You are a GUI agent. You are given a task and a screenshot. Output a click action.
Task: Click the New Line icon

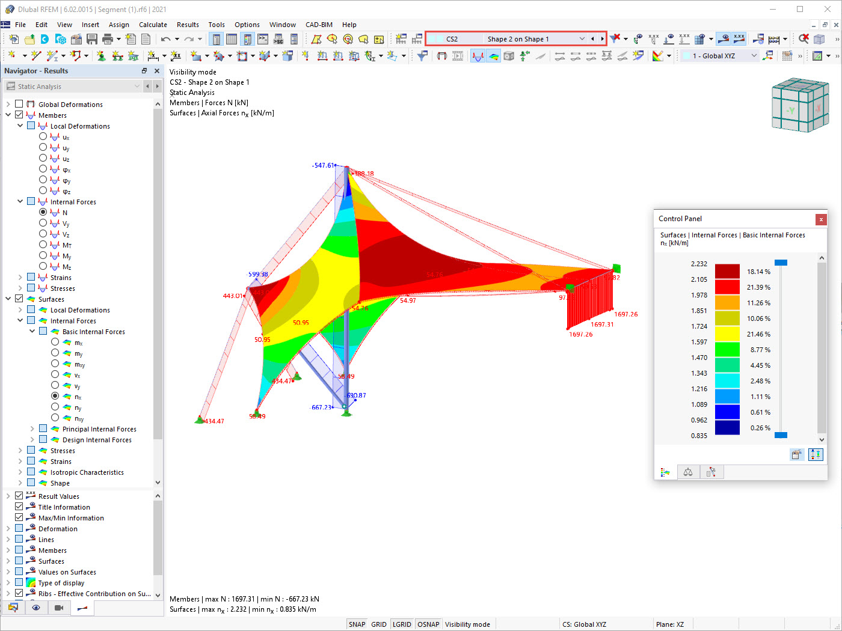pyautogui.click(x=36, y=55)
